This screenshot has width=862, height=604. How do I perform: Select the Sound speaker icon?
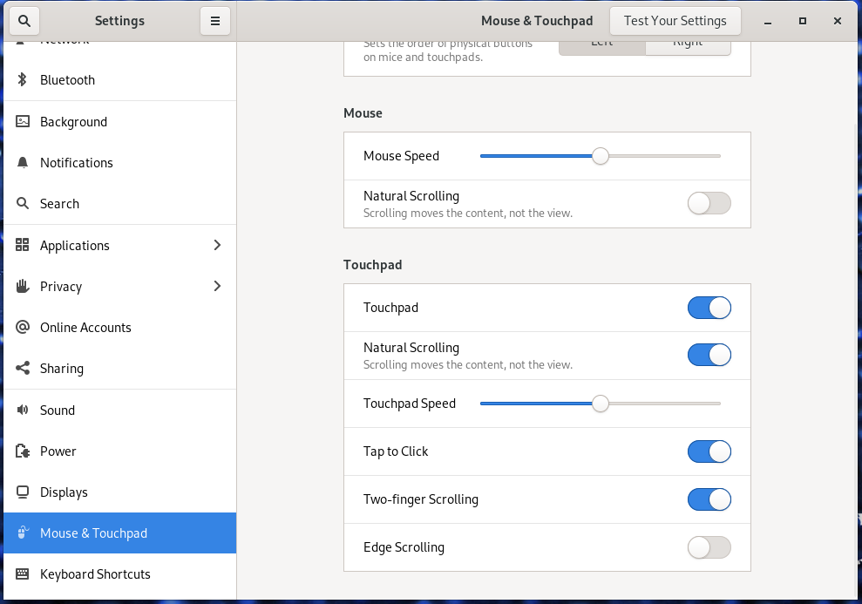[x=21, y=410]
